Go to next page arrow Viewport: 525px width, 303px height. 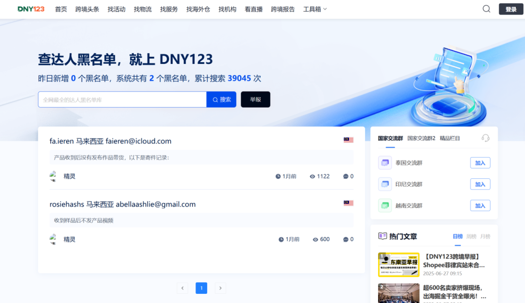click(x=220, y=288)
